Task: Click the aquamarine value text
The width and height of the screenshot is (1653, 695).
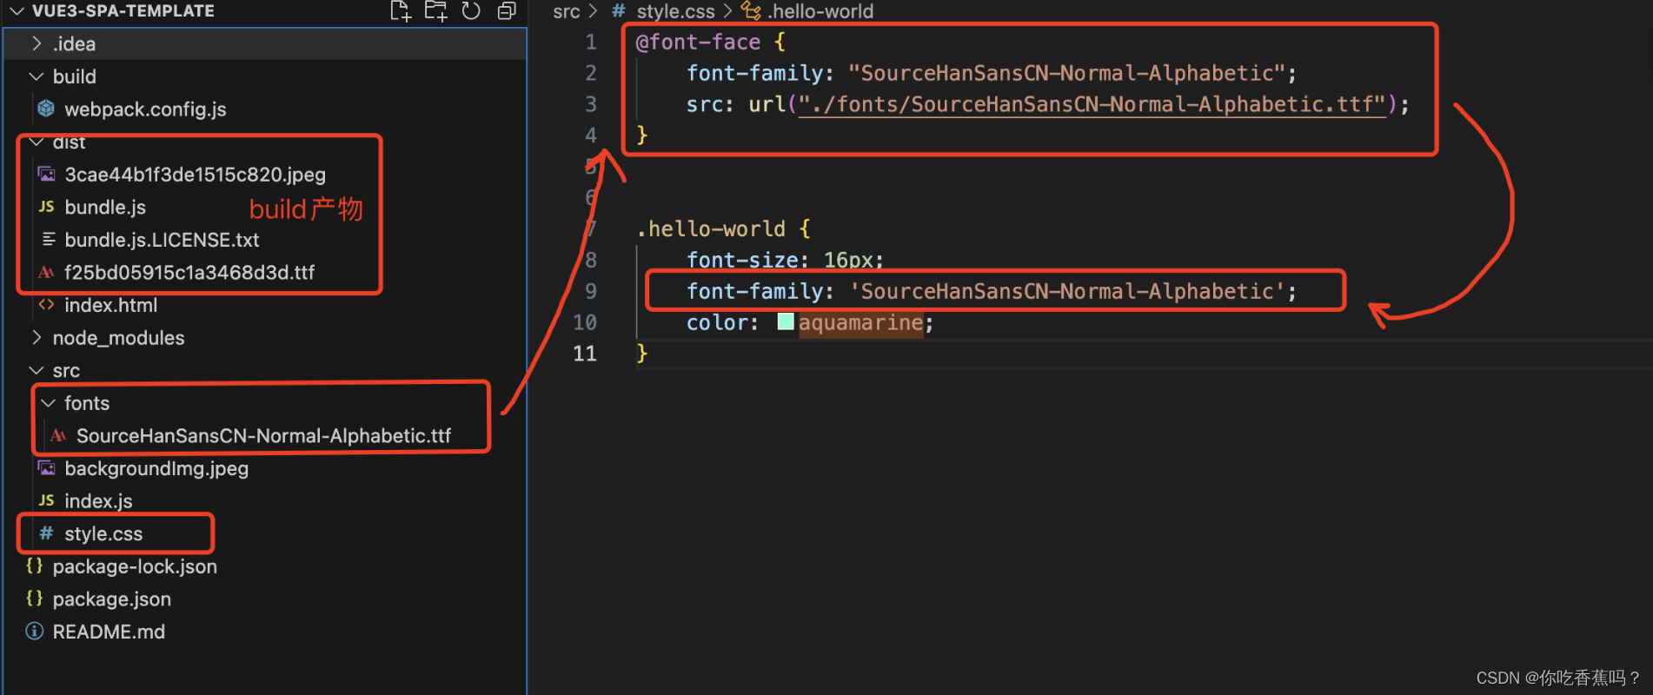Action: 861,322
